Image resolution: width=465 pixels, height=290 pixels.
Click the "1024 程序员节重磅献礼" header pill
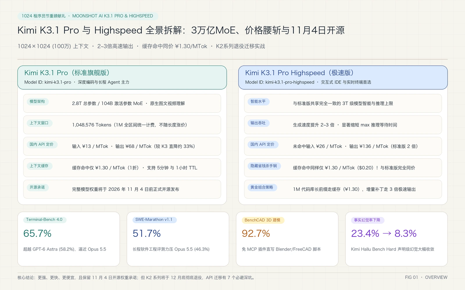pyautogui.click(x=87, y=16)
